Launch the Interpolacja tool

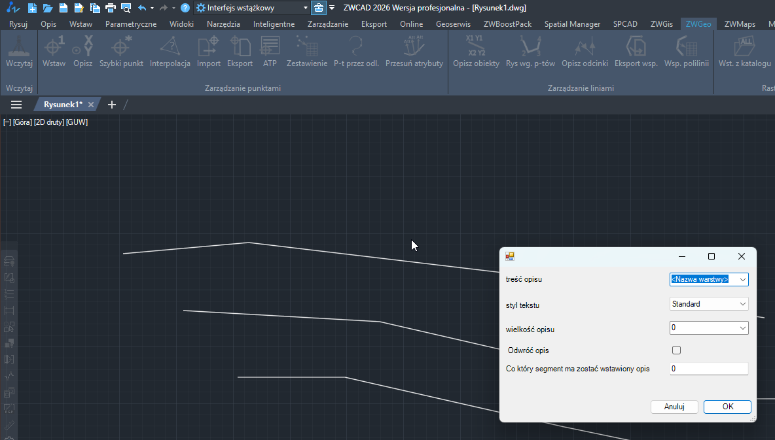[170, 51]
